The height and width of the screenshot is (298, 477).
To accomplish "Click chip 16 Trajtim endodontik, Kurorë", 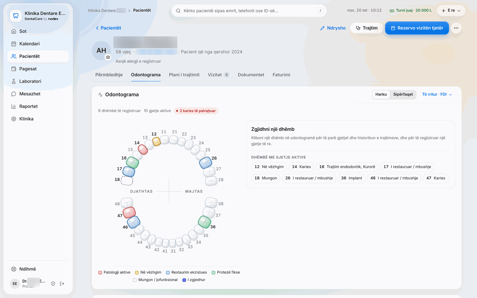I will tap(347, 167).
